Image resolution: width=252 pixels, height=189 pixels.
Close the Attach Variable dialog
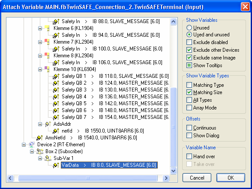tap(245, 7)
